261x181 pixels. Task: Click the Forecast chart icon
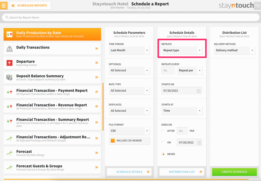9,153
